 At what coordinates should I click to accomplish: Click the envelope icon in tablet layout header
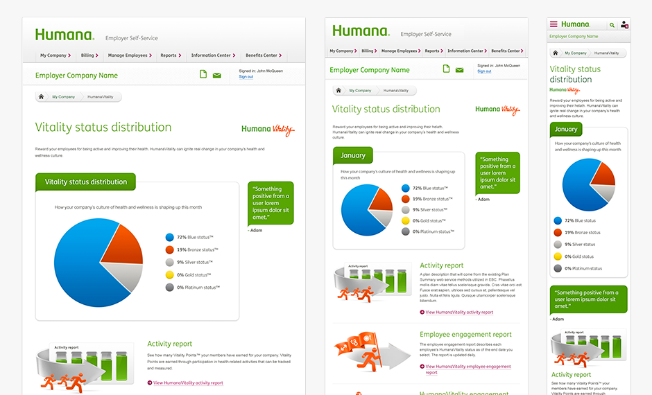click(459, 70)
